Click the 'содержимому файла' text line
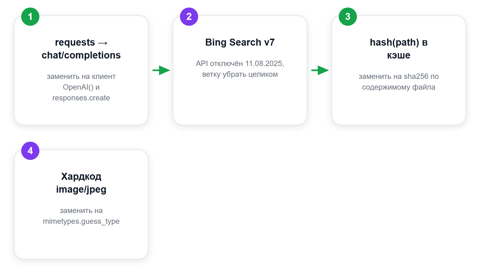 [x=399, y=87]
